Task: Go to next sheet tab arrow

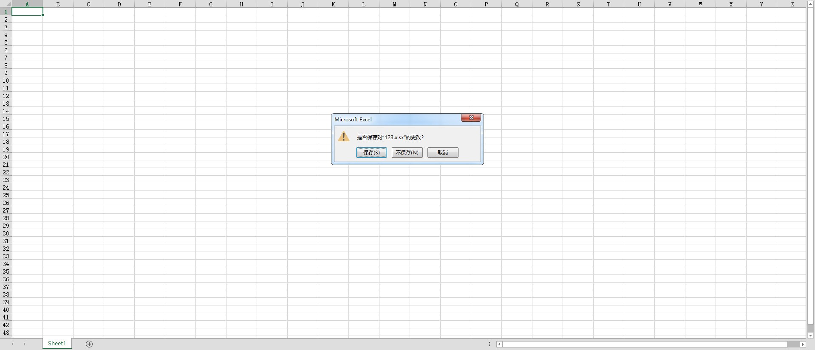Action: [25, 344]
